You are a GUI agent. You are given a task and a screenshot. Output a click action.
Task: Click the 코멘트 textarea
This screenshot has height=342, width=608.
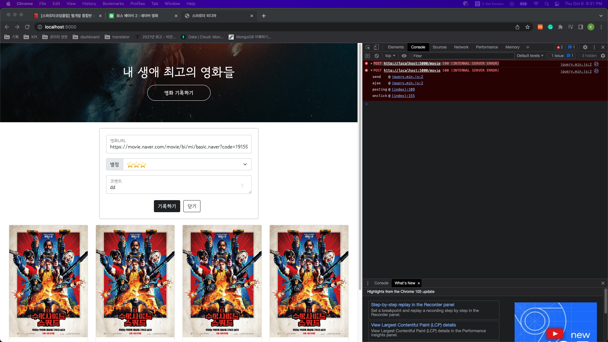(x=179, y=185)
